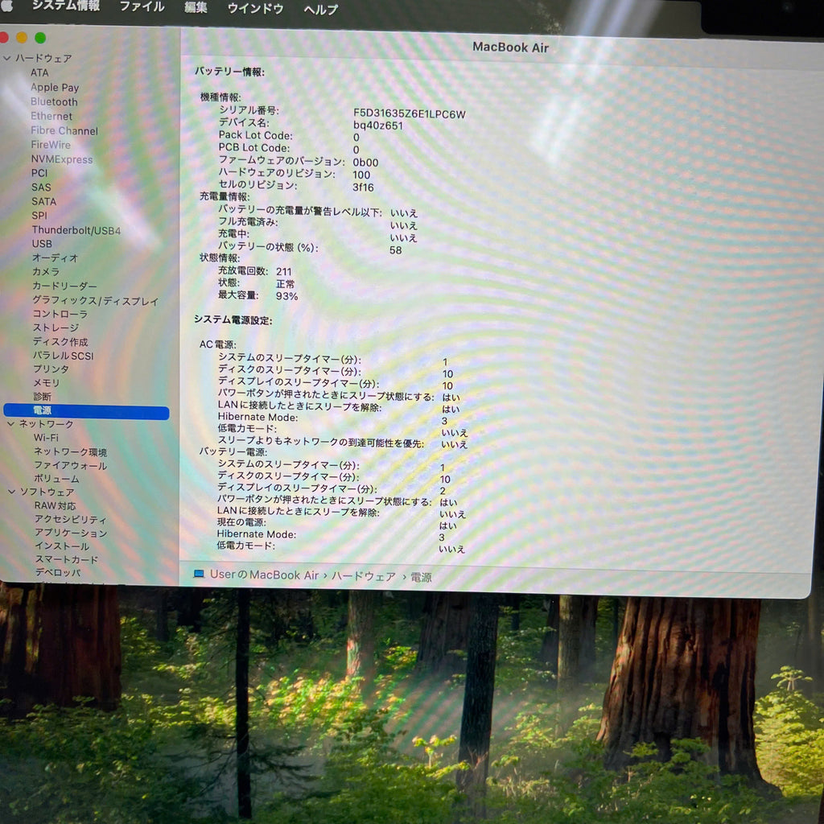This screenshot has width=824, height=824.
Task: Open the ヘルプ menu
Action: coord(321,9)
